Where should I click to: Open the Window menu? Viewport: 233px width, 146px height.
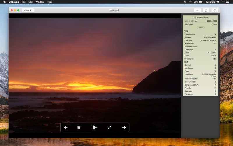[x=40, y=2]
